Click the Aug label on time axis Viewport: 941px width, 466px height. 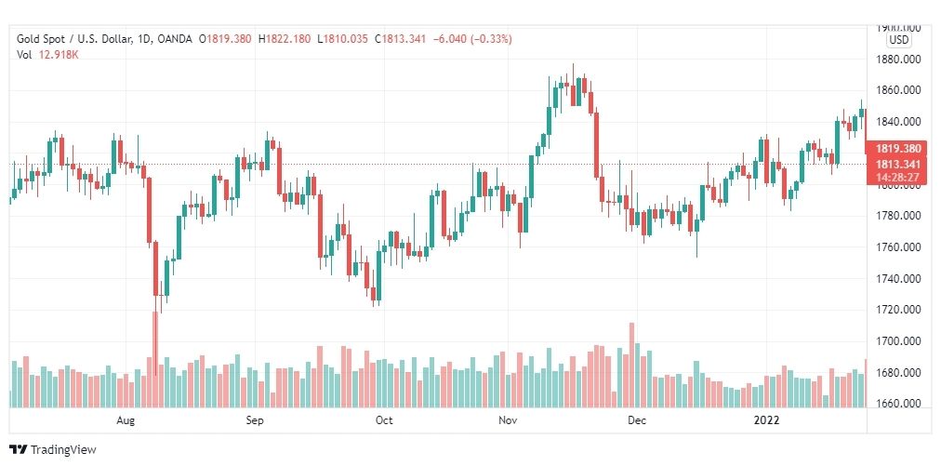pyautogui.click(x=126, y=420)
